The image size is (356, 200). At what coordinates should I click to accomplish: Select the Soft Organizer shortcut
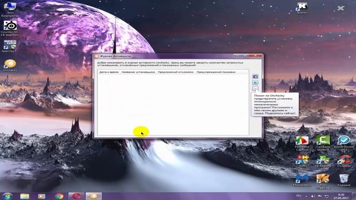click(302, 162)
